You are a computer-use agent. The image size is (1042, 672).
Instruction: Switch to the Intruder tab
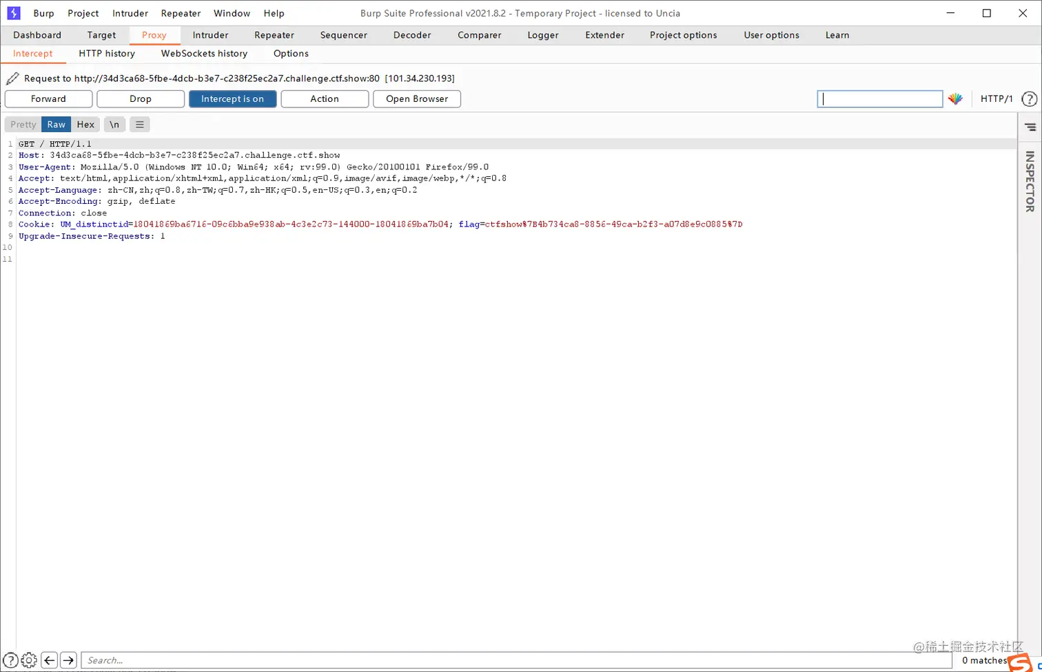click(x=210, y=35)
